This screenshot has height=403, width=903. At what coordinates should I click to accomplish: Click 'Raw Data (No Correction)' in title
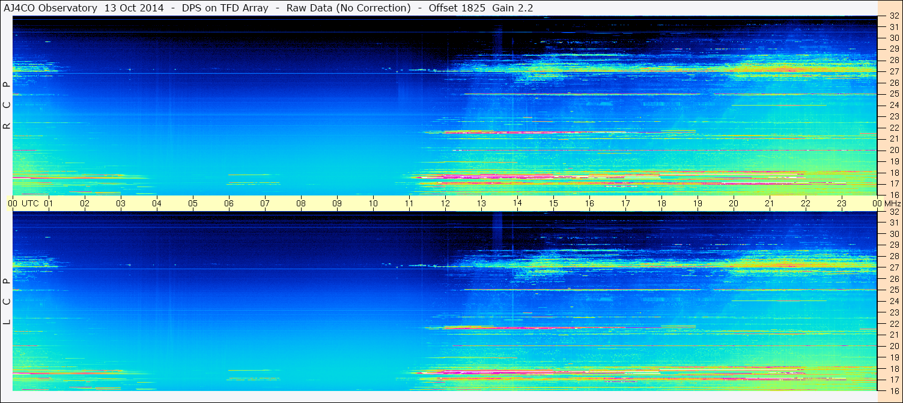tap(349, 8)
